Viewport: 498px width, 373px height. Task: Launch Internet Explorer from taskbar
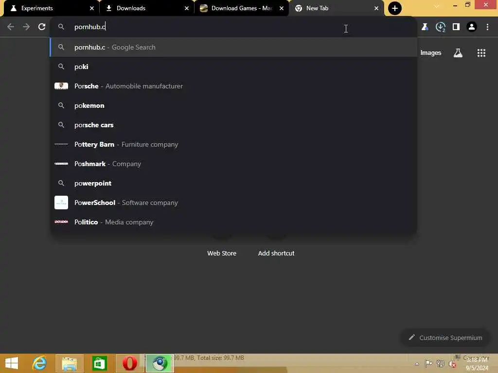pyautogui.click(x=40, y=363)
